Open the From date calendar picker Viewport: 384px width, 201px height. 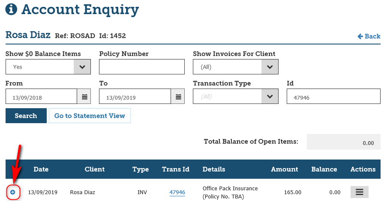84,97
